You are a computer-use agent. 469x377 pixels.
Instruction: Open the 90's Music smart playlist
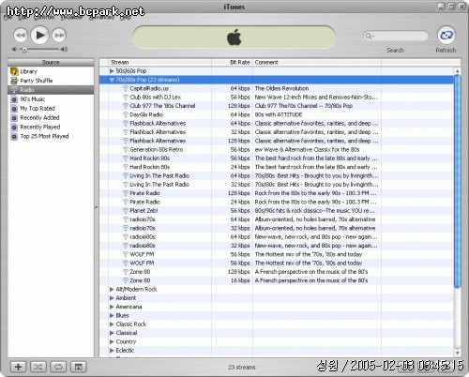pos(51,99)
